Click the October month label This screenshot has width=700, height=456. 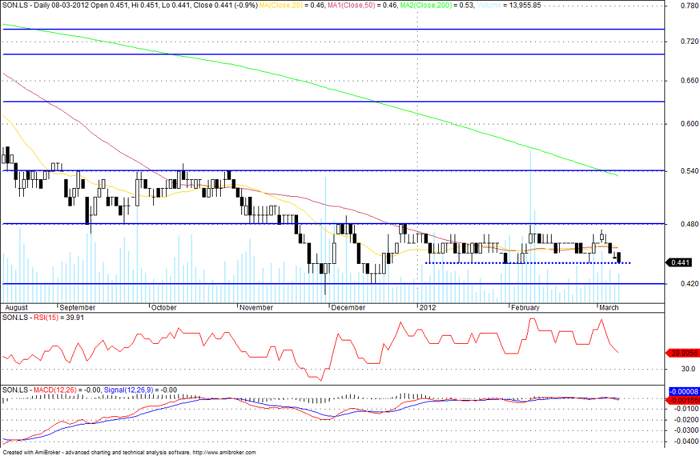click(164, 308)
